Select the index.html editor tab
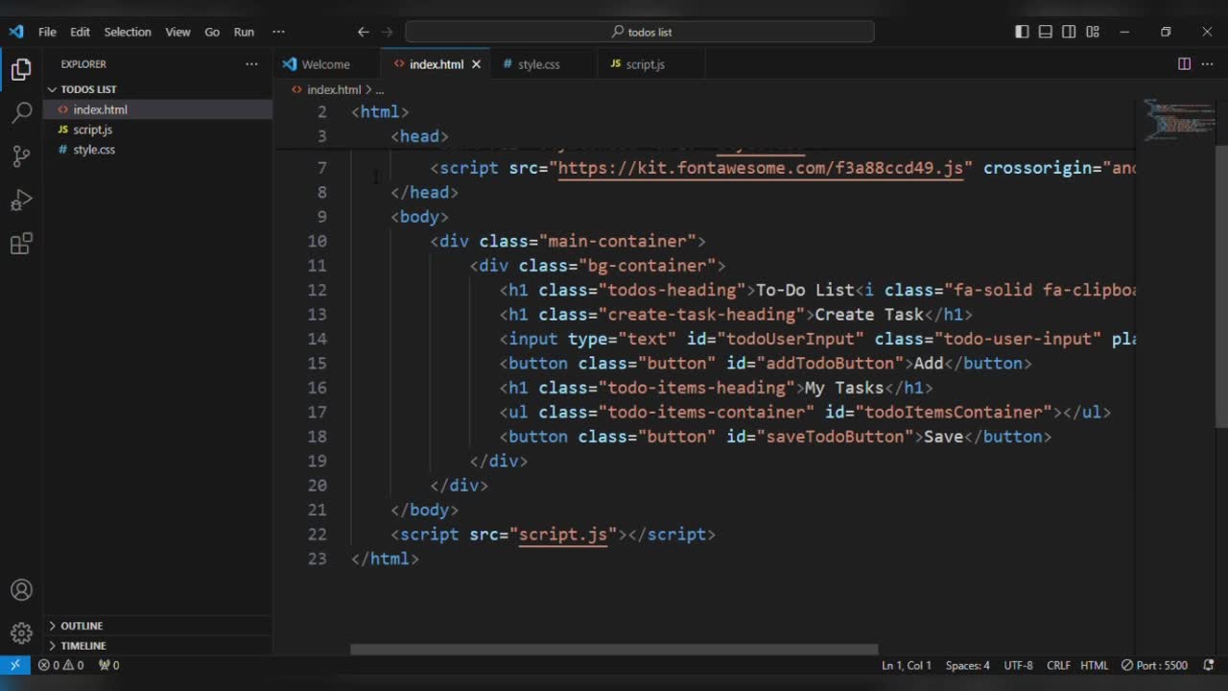1228x691 pixels. 436,64
